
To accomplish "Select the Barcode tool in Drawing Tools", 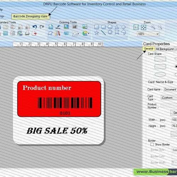I will coord(75,27).
